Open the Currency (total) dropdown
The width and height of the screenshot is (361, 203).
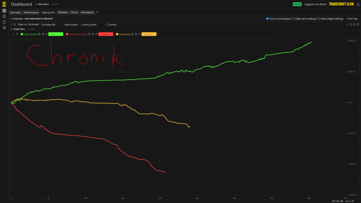click(93, 25)
